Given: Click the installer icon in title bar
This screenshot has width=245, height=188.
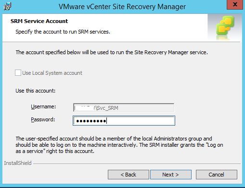Looking at the screenshot, I should click(x=7, y=7).
